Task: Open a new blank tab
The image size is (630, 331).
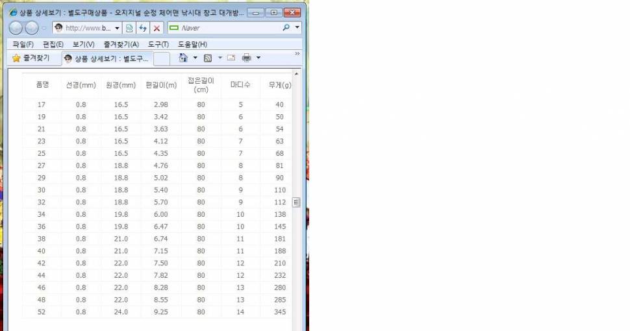Action: (162, 58)
